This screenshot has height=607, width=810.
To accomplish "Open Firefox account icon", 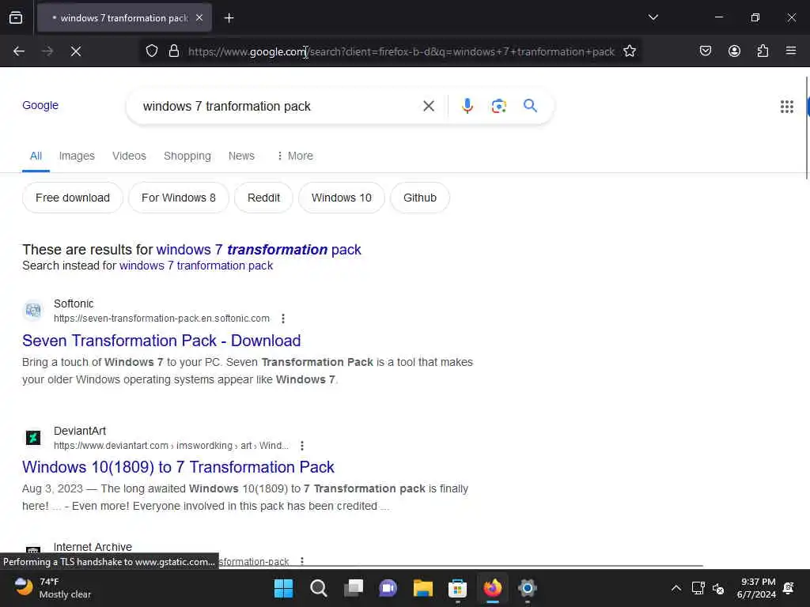I will point(734,51).
